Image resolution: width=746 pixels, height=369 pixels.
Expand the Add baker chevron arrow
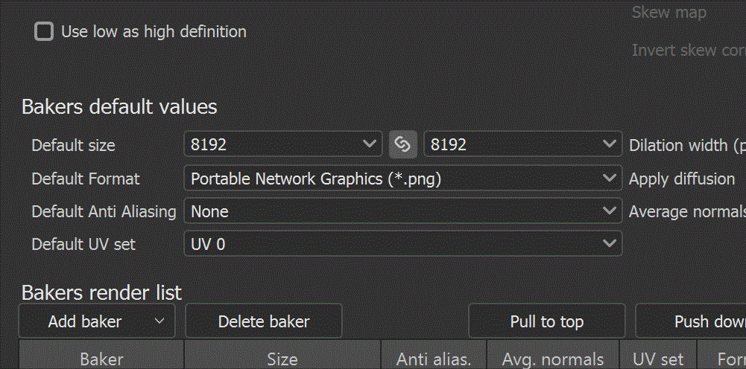tap(159, 321)
